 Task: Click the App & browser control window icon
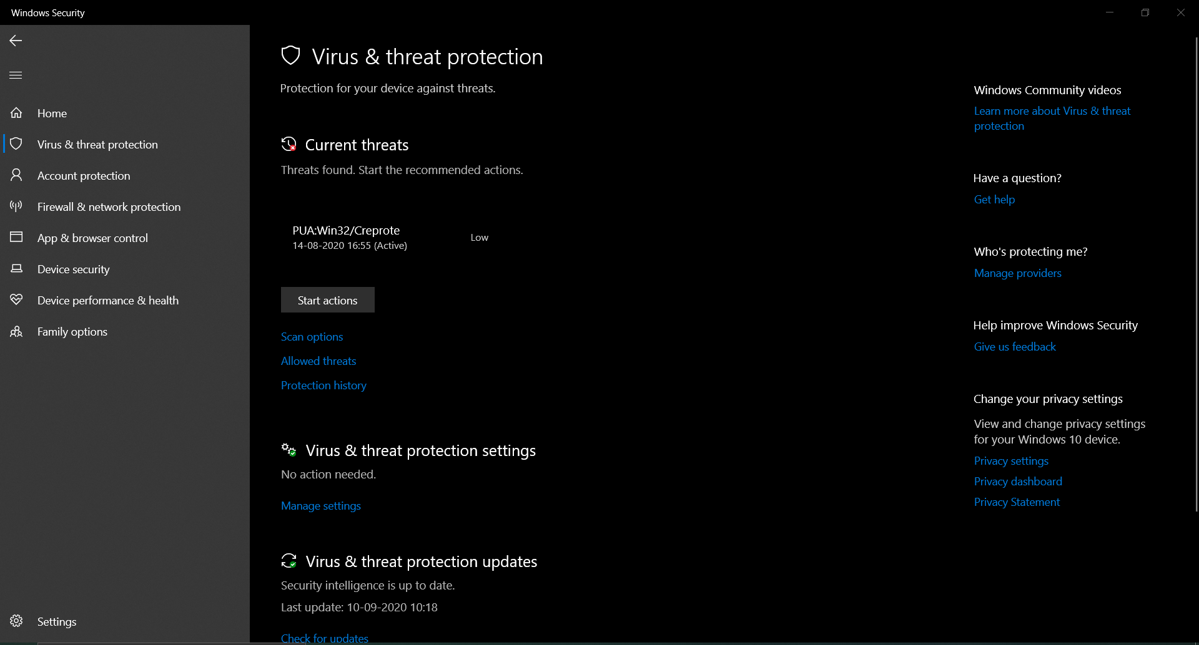click(x=16, y=237)
